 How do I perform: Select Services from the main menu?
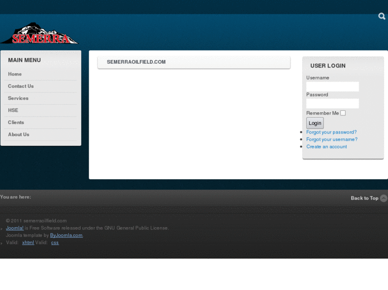point(18,98)
